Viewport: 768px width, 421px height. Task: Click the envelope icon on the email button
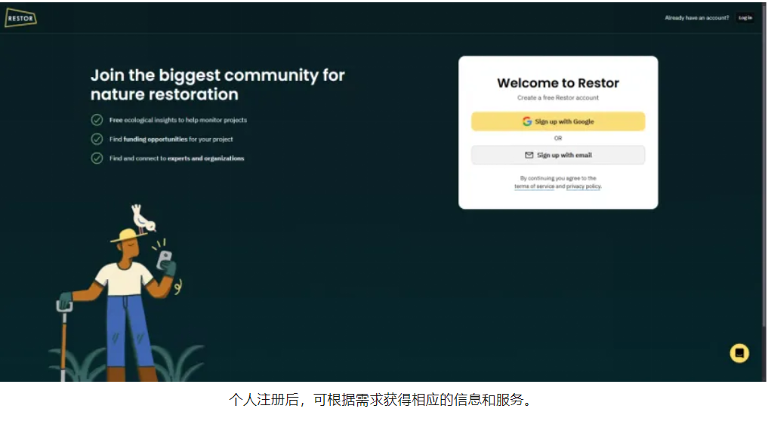[x=529, y=155]
